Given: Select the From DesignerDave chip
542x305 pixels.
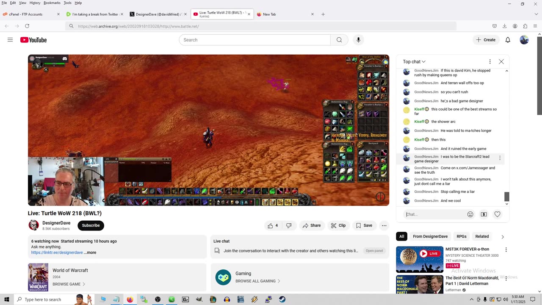Looking at the screenshot, I should pos(430,236).
